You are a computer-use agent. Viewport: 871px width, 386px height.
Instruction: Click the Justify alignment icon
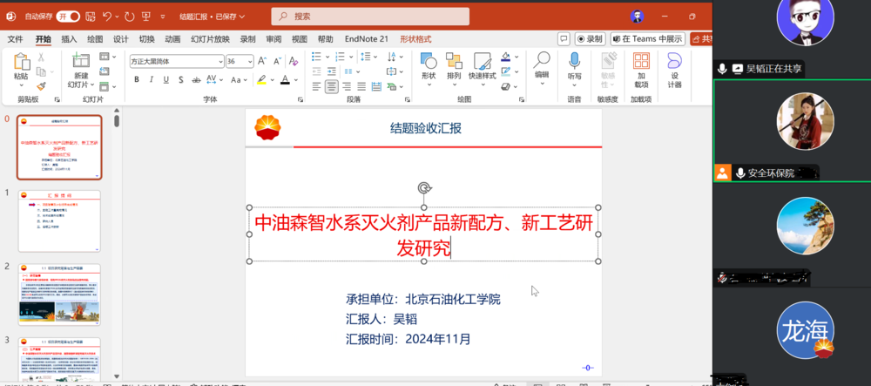(361, 86)
